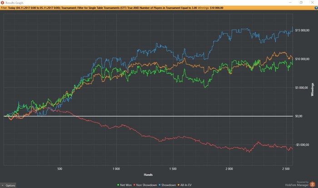The image size is (318, 188).
Task: Click the Results Graph window title
Action: tap(15, 3)
